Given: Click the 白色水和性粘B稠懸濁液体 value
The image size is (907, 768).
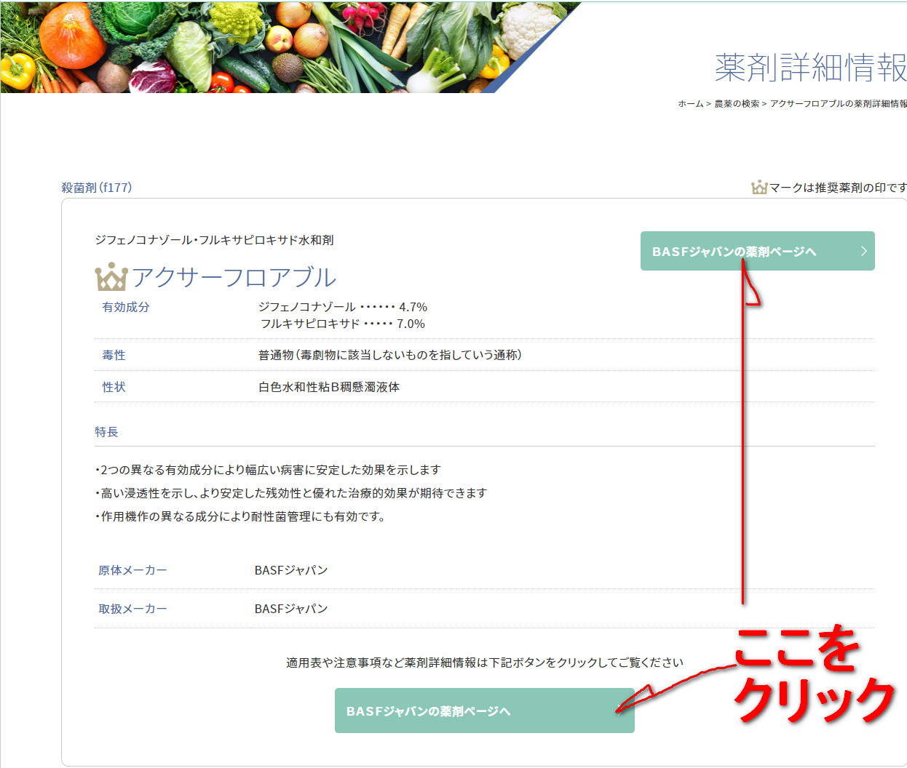Looking at the screenshot, I should pyautogui.click(x=329, y=387).
